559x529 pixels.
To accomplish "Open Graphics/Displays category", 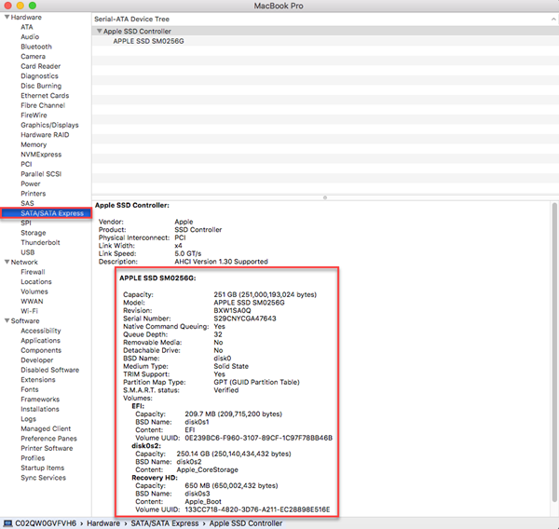I will 49,125.
